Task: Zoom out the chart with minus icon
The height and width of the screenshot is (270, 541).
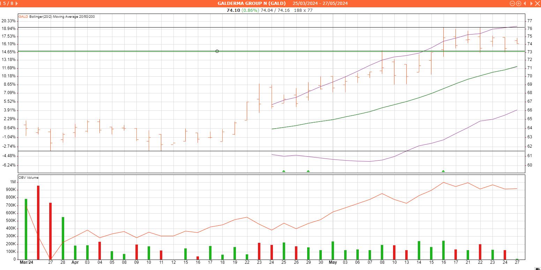Action: 512,3
